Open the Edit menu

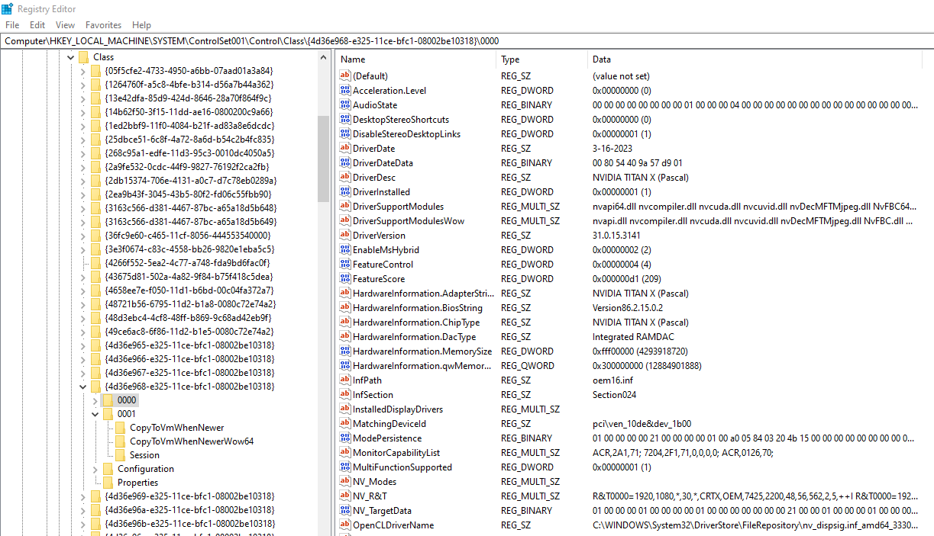[x=37, y=25]
